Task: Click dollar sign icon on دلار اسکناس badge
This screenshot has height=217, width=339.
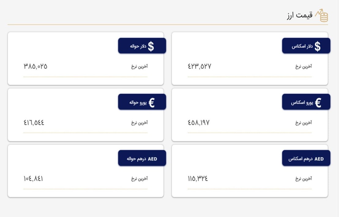Action: [x=317, y=46]
